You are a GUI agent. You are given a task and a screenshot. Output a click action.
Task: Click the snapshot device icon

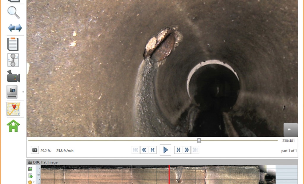[x=12, y=92]
